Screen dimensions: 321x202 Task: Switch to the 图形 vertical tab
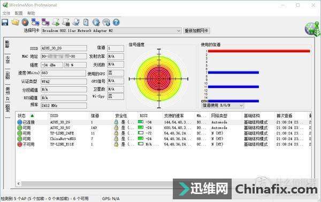[x=7, y=76]
